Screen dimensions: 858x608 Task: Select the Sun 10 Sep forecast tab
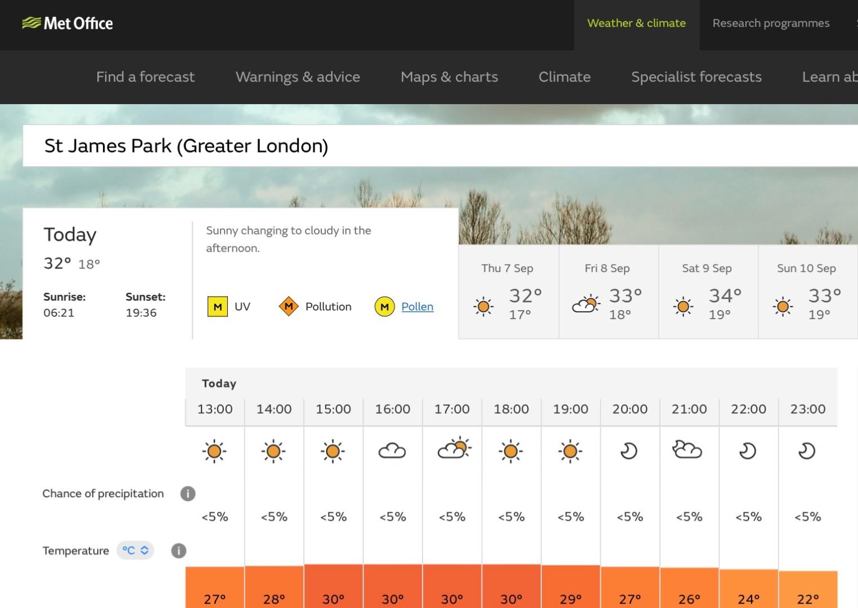(808, 292)
